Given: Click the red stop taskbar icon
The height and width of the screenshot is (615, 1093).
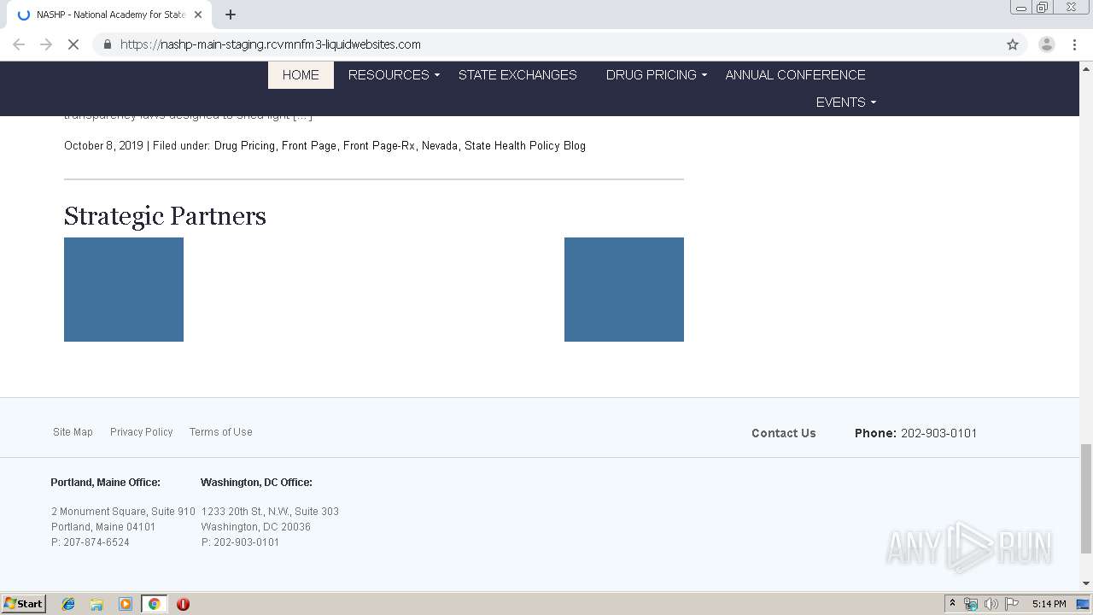Looking at the screenshot, I should click(x=183, y=604).
